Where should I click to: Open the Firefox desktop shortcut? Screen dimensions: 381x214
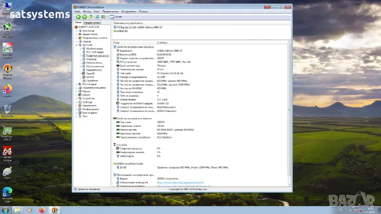pyautogui.click(x=7, y=90)
